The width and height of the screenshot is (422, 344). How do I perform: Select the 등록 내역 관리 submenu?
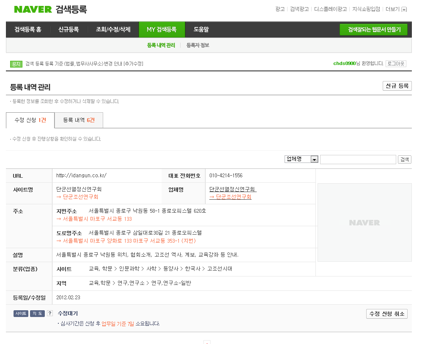161,45
